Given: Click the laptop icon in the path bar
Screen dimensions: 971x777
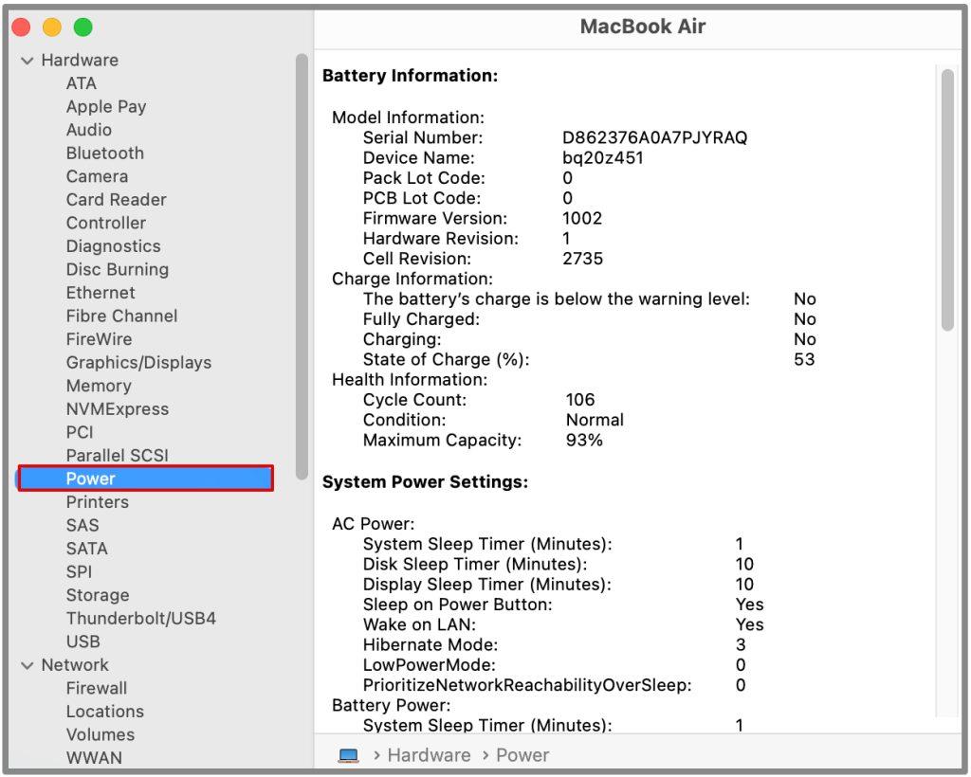Looking at the screenshot, I should point(349,755).
